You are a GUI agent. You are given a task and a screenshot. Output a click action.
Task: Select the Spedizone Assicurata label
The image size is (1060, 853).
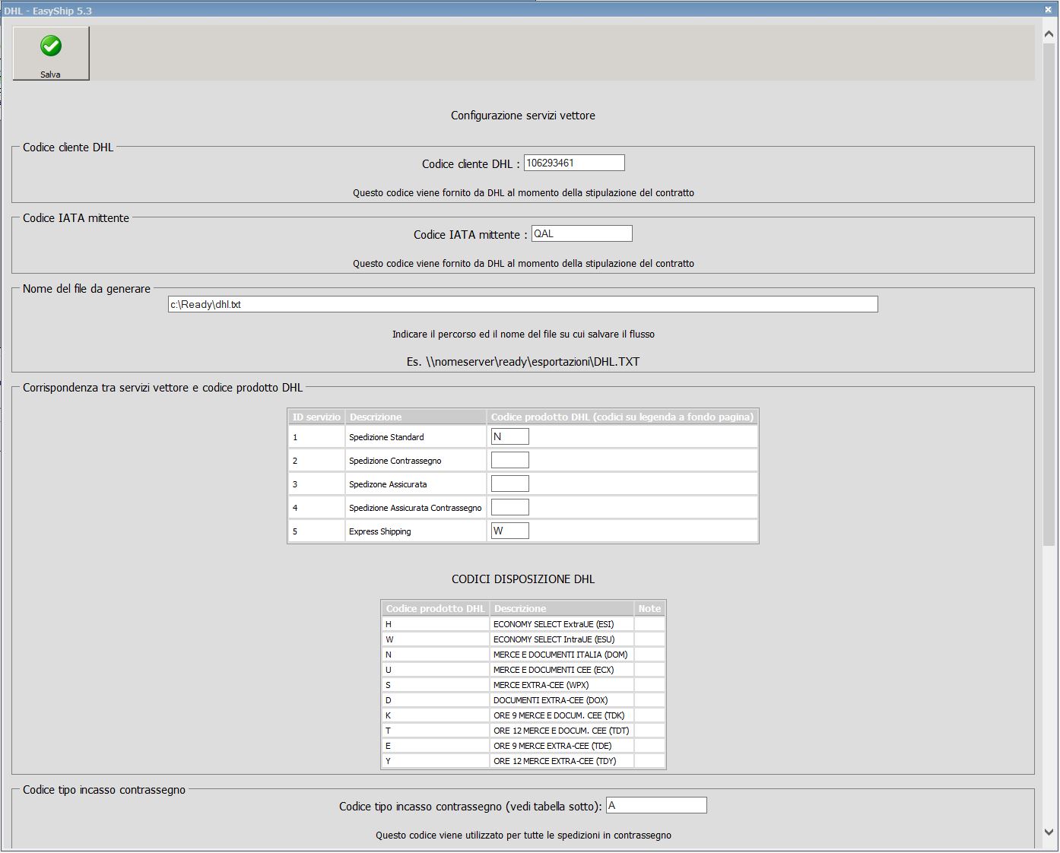(388, 484)
